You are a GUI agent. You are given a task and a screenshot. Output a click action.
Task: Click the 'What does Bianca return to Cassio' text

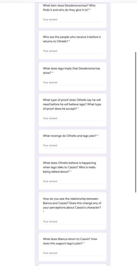click(70, 241)
